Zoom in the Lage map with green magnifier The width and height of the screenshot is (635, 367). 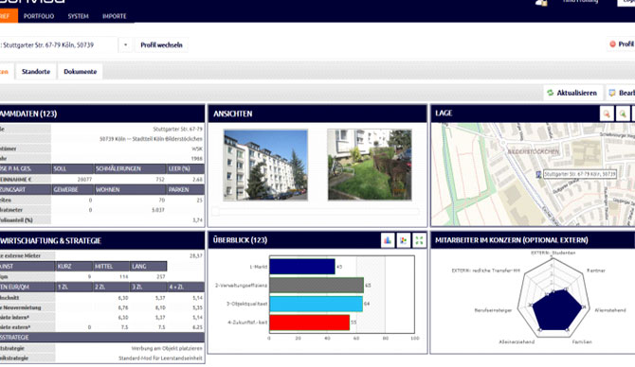point(623,114)
